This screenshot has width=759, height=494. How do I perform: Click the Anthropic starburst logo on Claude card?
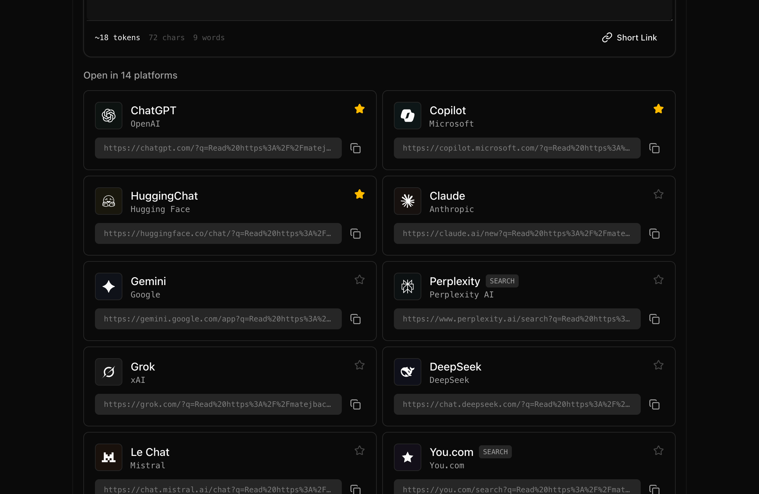(x=407, y=201)
